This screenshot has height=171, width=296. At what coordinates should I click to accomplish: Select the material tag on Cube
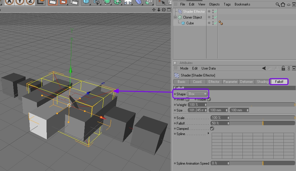click(x=220, y=23)
